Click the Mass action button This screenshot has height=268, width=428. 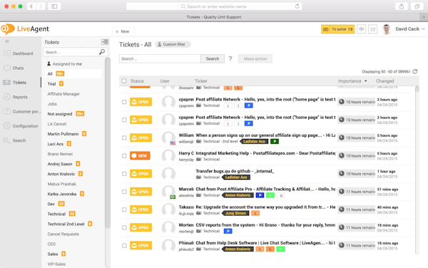(255, 58)
